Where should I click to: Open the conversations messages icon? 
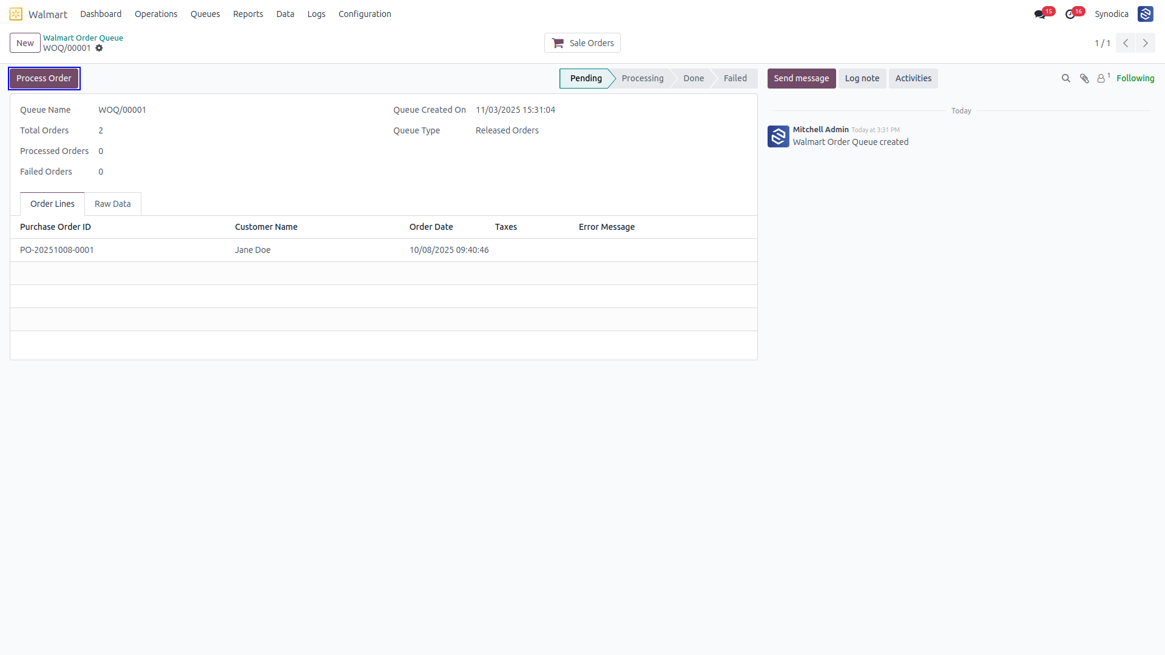[x=1040, y=14]
